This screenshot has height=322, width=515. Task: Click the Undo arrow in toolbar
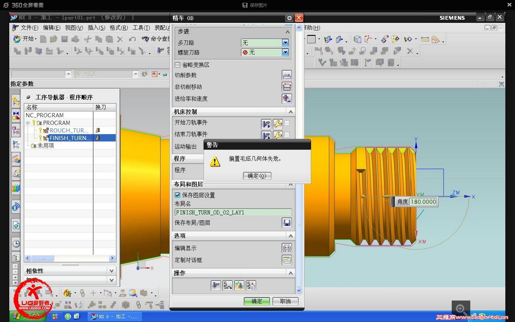point(132,39)
